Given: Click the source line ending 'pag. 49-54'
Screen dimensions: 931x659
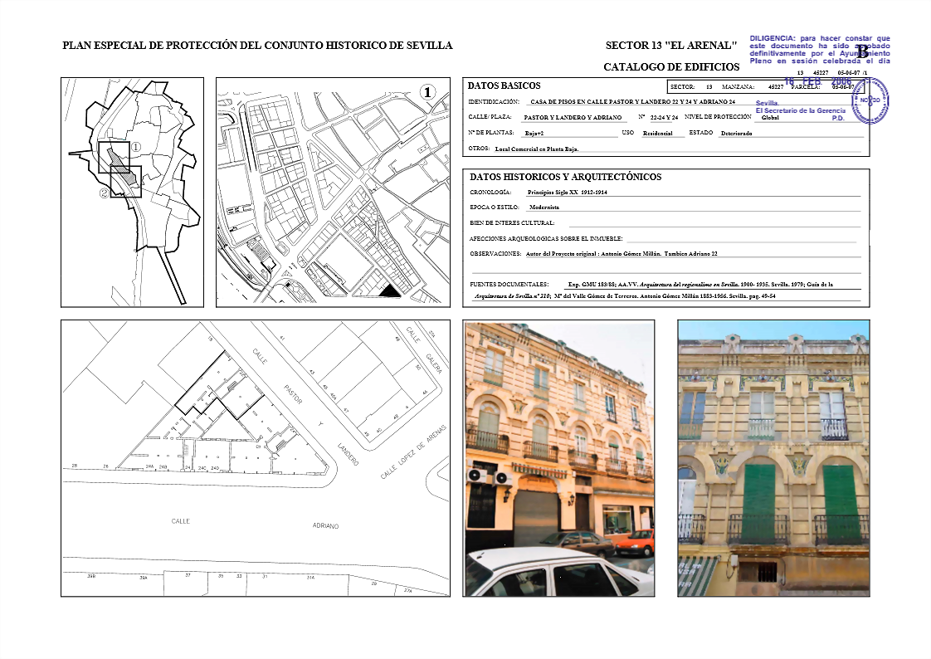Looking at the screenshot, I should [625, 295].
